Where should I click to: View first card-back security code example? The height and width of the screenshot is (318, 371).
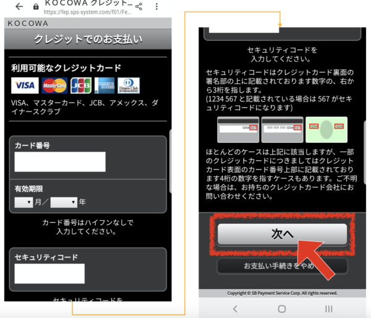[x=238, y=129]
